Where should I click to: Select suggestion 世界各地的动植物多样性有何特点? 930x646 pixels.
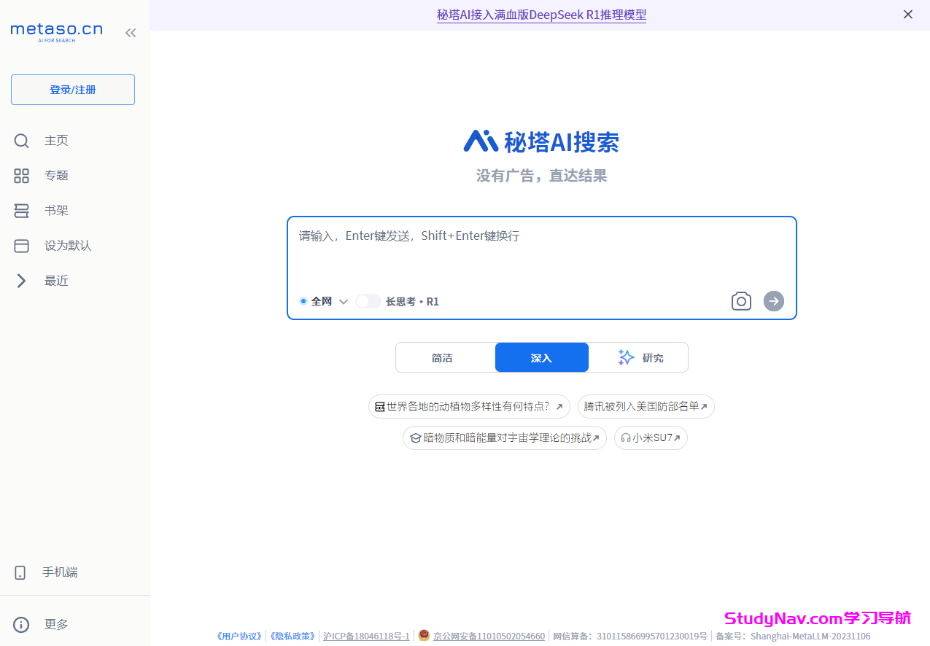click(x=469, y=406)
